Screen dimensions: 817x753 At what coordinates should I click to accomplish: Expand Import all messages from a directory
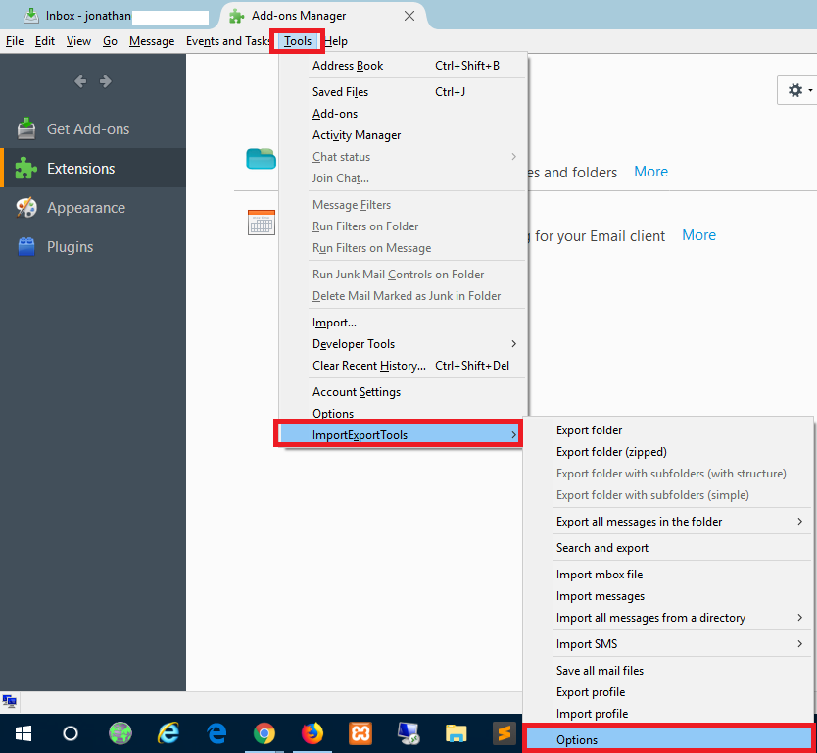pyautogui.click(x=668, y=618)
